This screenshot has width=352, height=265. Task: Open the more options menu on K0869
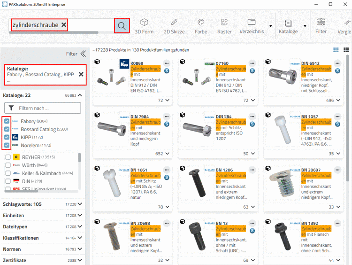pos(167,63)
